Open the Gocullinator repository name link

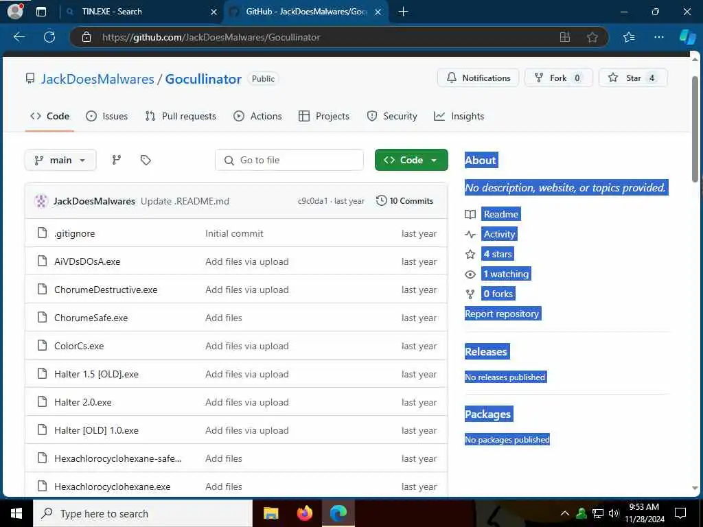coord(203,79)
